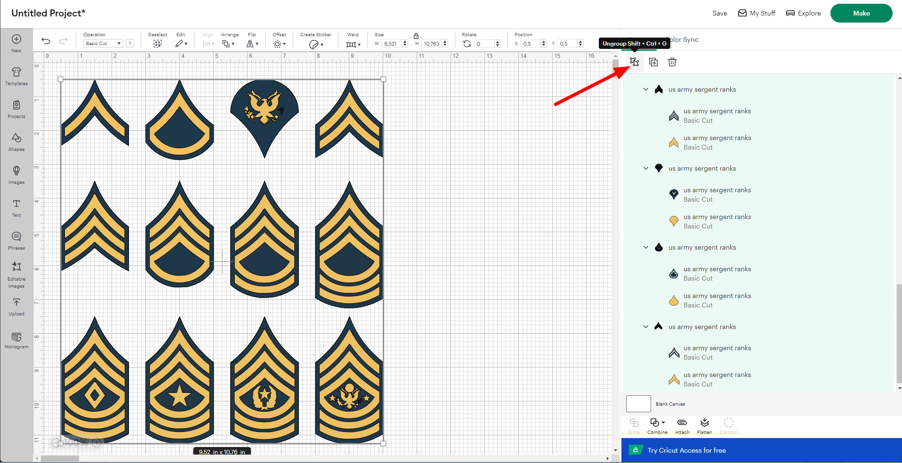The image size is (902, 463).
Task: Open the Monogram tool
Action: tap(16, 339)
